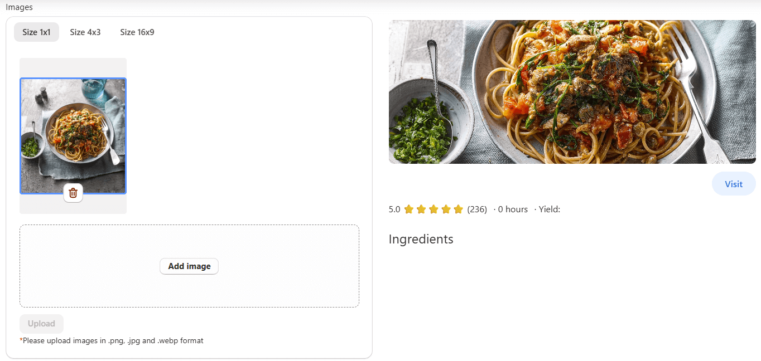Click the fourth rating star
Viewport: 761px width, 361px height.
(x=446, y=209)
